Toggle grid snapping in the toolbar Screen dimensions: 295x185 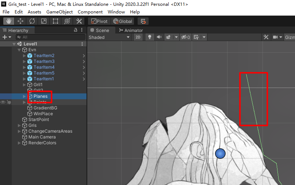143,21
